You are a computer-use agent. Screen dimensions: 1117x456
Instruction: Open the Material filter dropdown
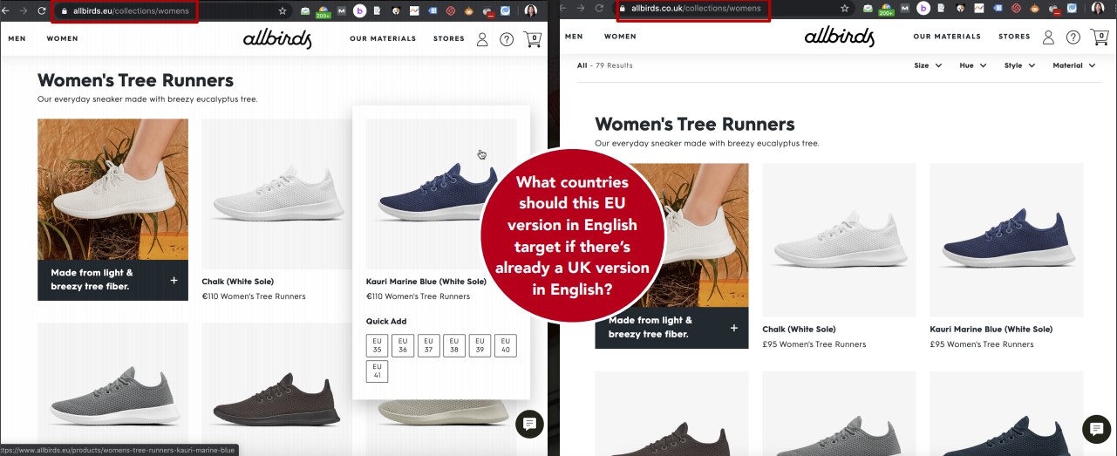point(1073,65)
